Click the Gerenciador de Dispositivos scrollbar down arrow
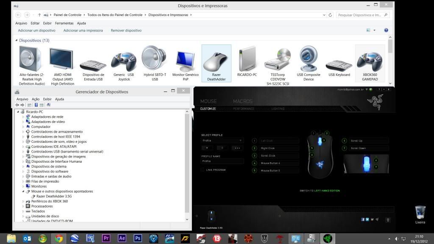 click(187, 219)
